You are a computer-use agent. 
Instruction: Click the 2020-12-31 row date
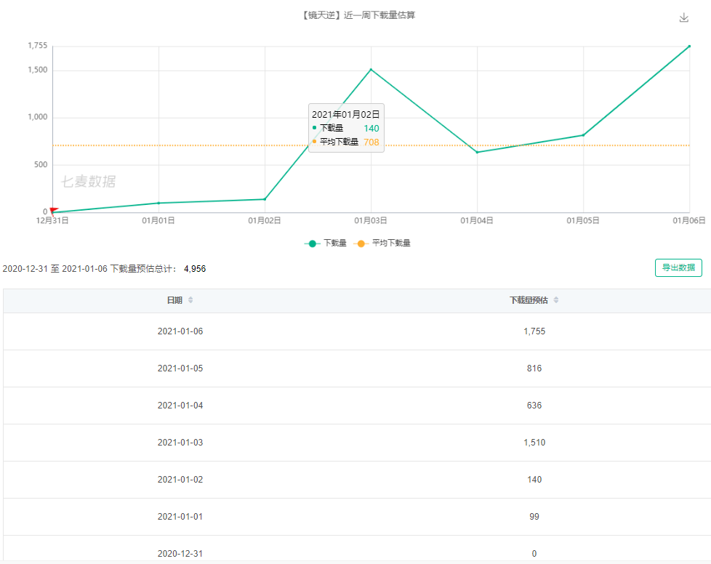180,553
